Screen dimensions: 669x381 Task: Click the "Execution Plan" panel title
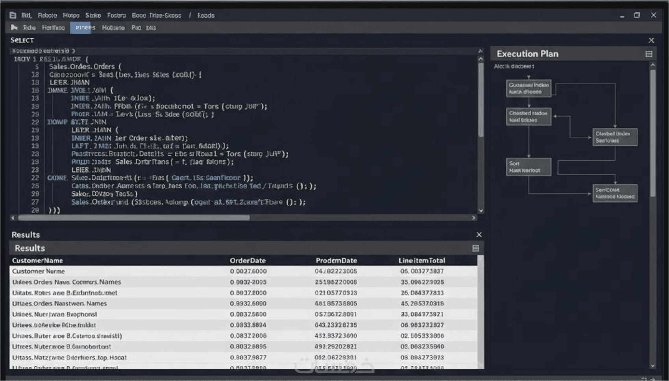click(x=527, y=54)
